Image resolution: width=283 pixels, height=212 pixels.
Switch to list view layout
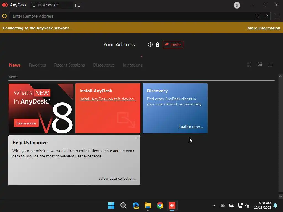270,65
